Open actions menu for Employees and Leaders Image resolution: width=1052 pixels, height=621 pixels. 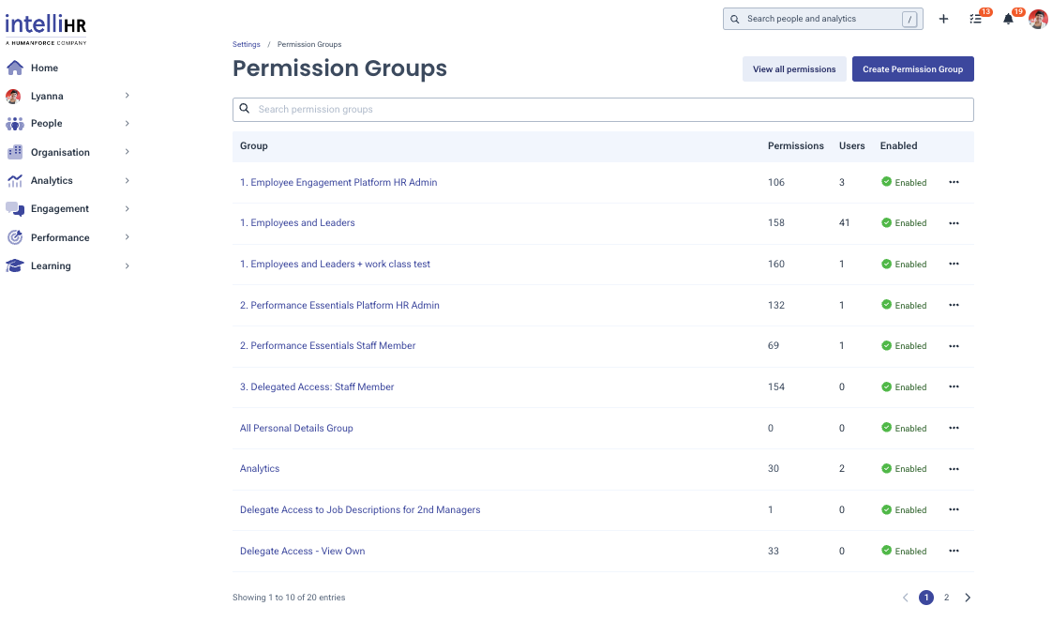pyautogui.click(x=954, y=223)
